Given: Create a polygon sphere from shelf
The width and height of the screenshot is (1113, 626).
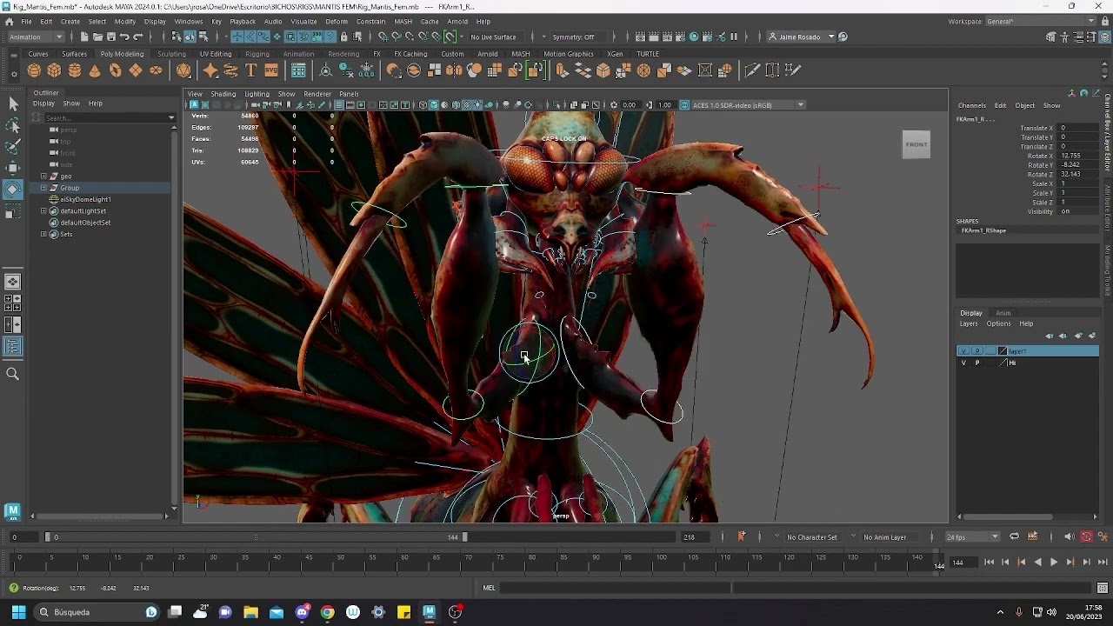Looking at the screenshot, I should 34,70.
